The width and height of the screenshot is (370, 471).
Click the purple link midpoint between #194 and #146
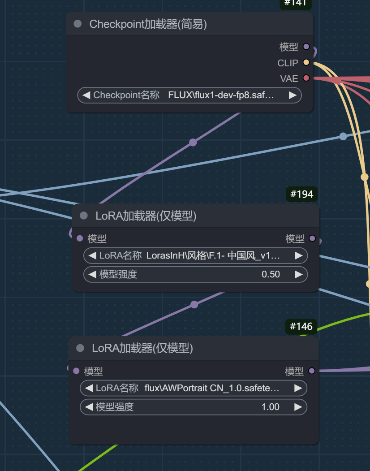(x=194, y=305)
